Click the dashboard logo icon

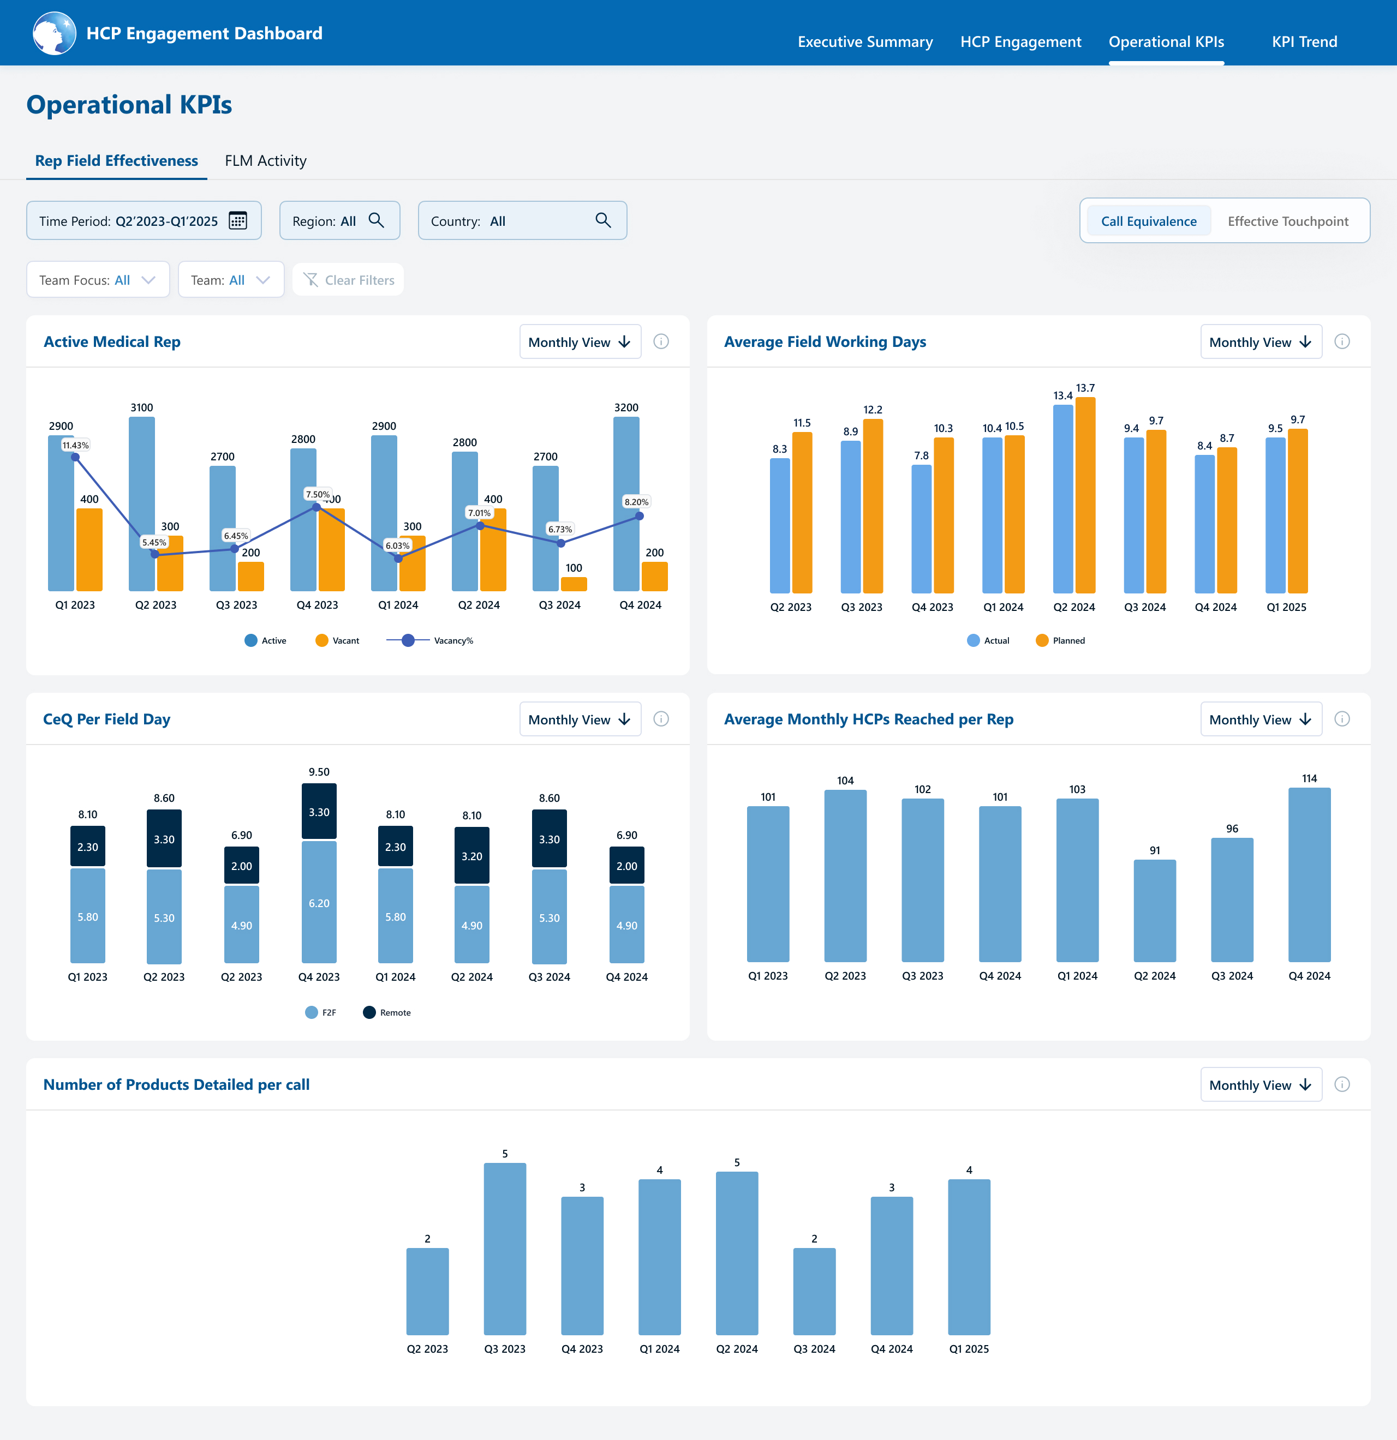[53, 34]
